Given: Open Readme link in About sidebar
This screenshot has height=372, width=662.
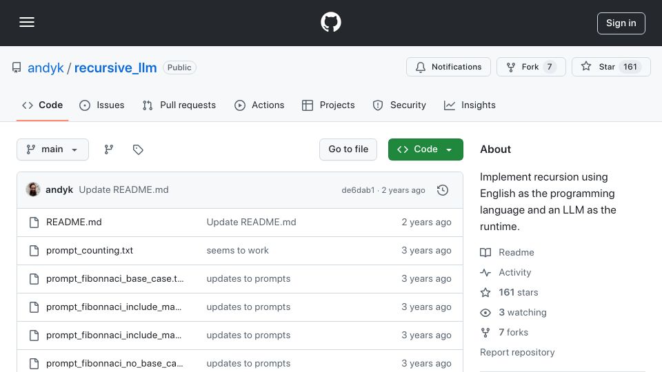Looking at the screenshot, I should 516,252.
